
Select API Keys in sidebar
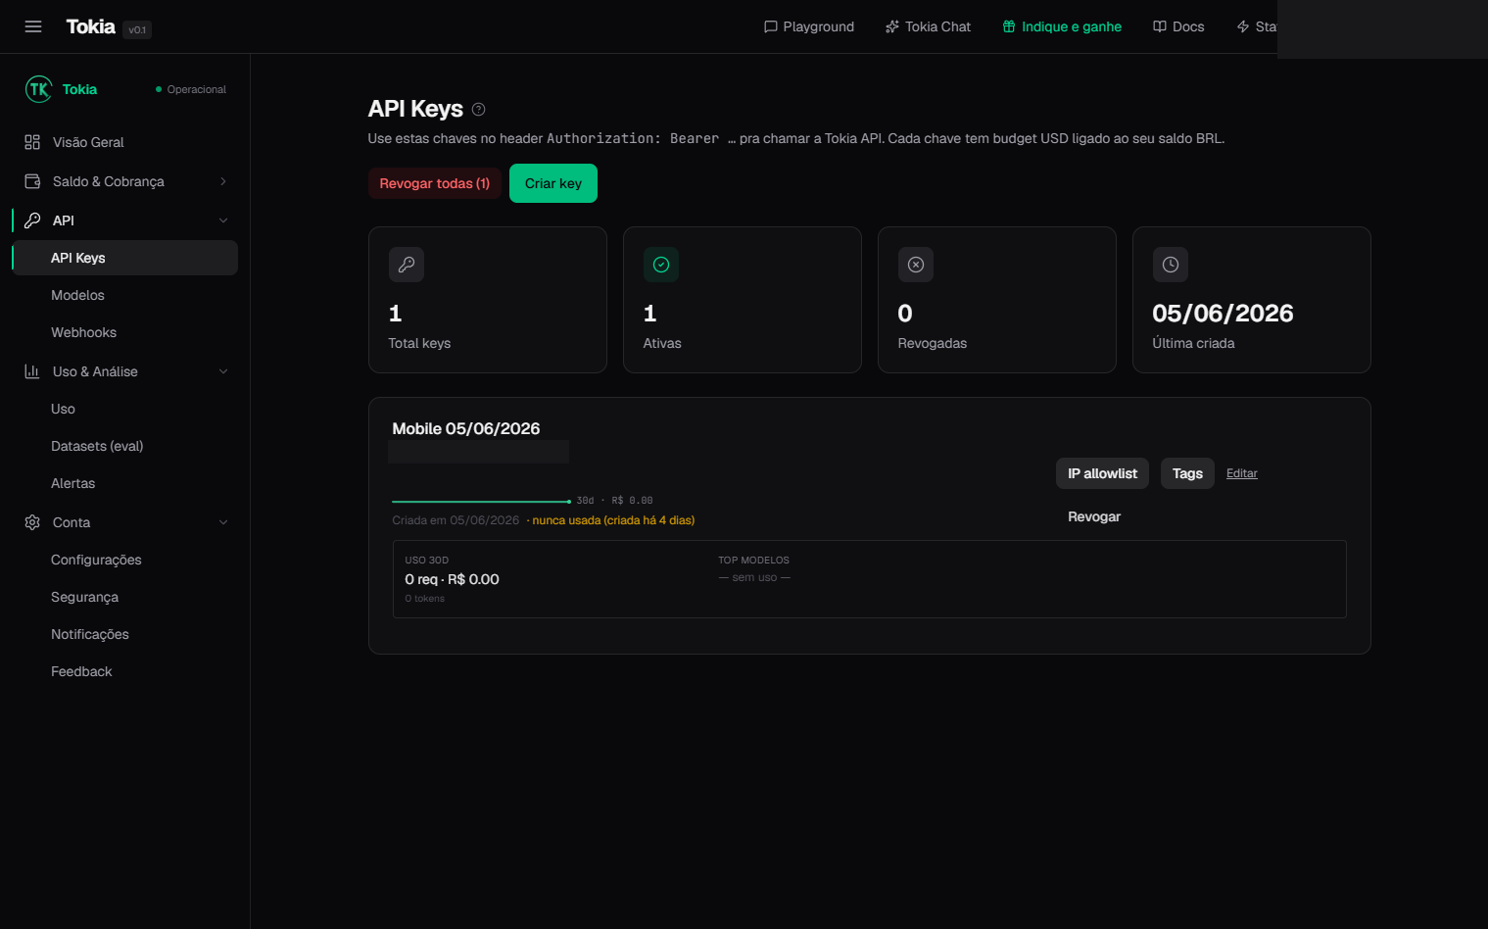point(125,258)
